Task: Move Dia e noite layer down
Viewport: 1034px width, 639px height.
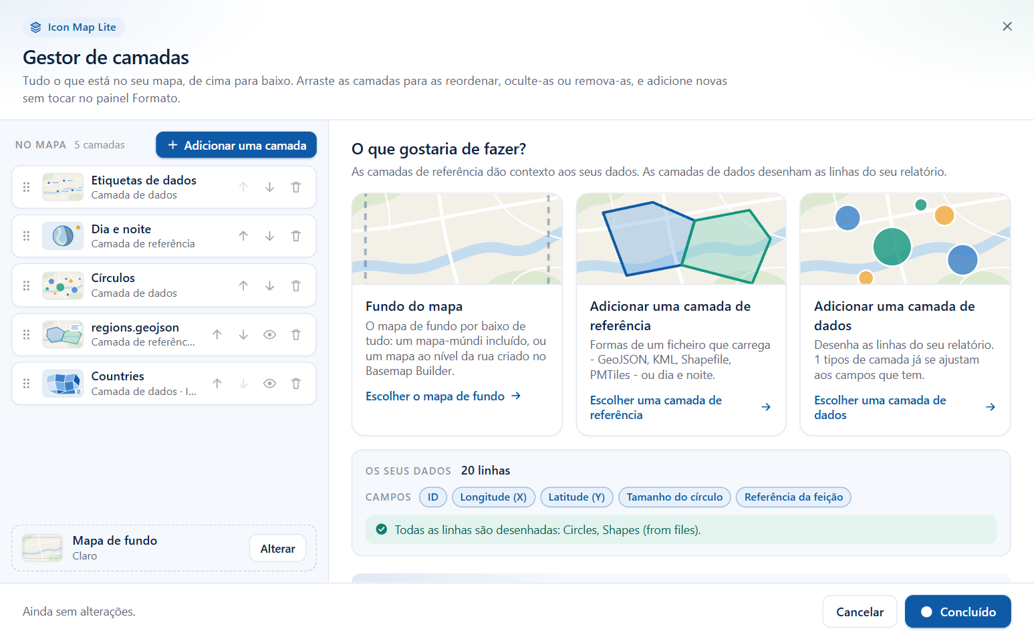Action: point(269,236)
